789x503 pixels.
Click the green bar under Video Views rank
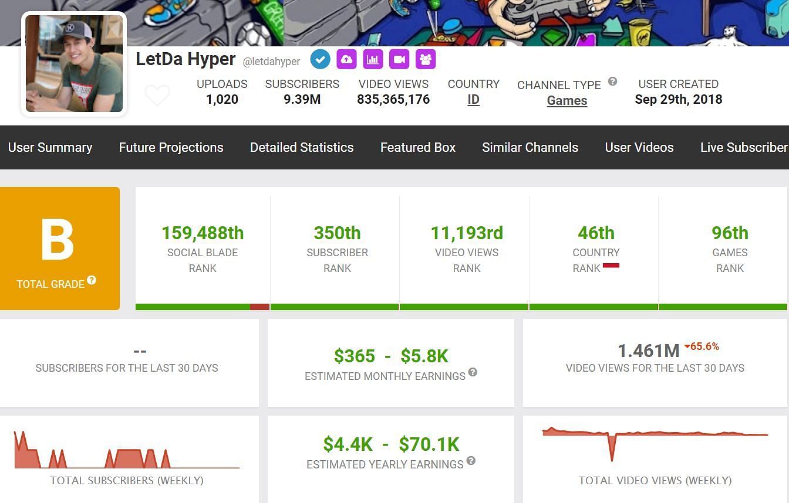[464, 307]
